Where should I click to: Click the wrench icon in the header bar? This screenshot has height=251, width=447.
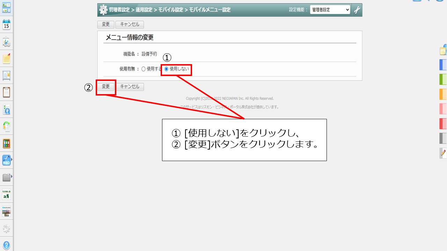pyautogui.click(x=357, y=10)
